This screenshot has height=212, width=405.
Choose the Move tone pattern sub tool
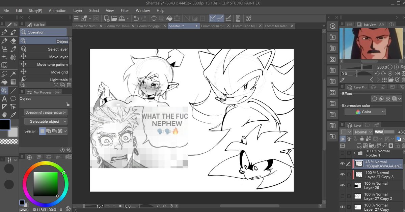44,64
